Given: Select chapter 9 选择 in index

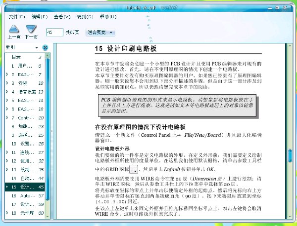Looking at the screenshot, I should pyautogui.click(x=25, y=135).
